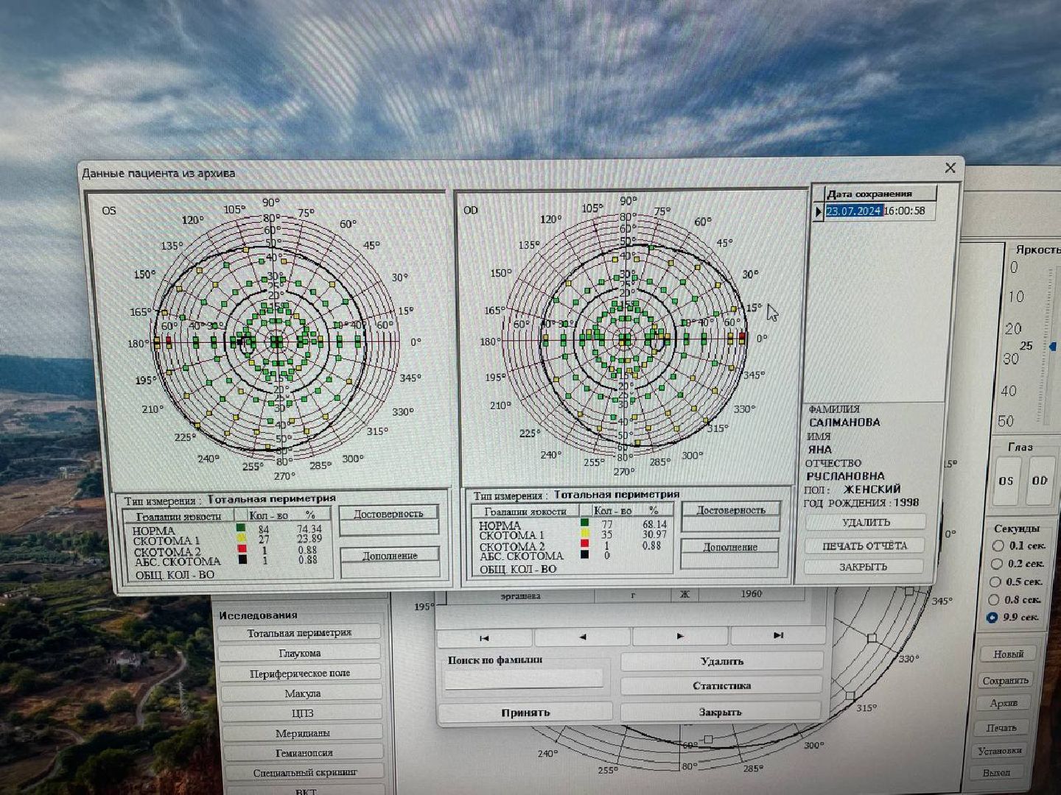The height and width of the screenshot is (795, 1061).
Task: Click the Поиск по фамилии search field
Action: (524, 678)
